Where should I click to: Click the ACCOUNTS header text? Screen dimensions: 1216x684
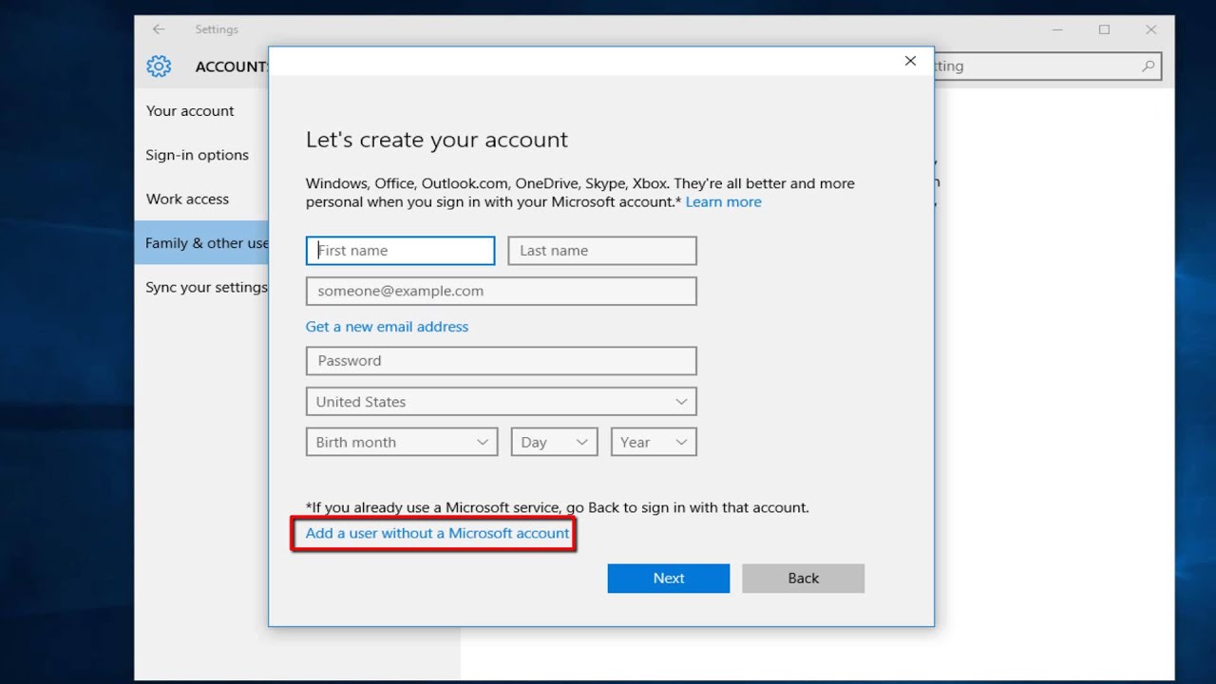coord(232,66)
